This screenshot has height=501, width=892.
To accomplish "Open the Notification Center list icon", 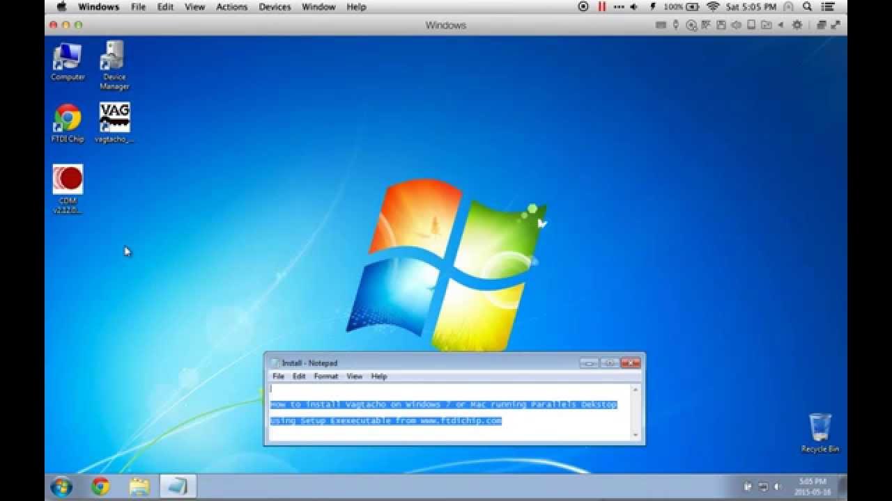I will [x=828, y=6].
